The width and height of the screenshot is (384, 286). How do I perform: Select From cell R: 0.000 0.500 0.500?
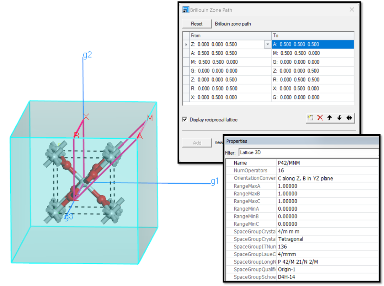pyautogui.click(x=231, y=88)
